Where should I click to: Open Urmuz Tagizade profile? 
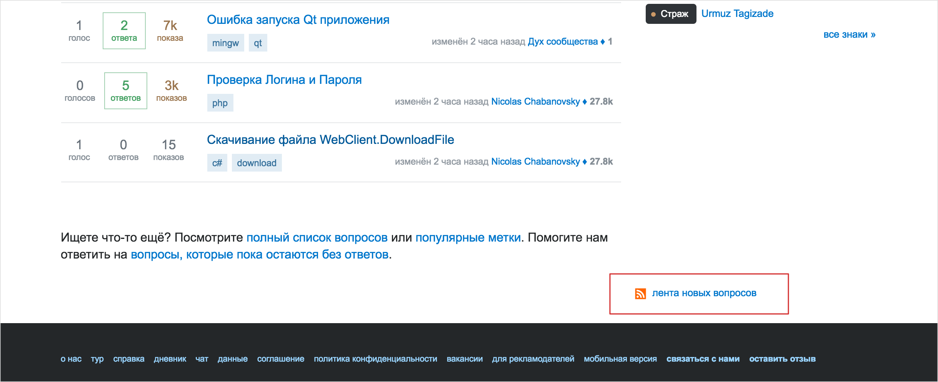tap(737, 13)
